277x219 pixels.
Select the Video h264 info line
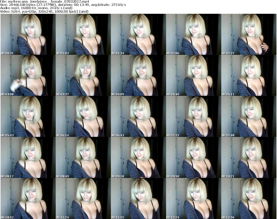(x=44, y=11)
